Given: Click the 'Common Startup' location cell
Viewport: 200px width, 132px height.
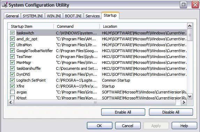Looking at the screenshot, I should pos(116,80).
